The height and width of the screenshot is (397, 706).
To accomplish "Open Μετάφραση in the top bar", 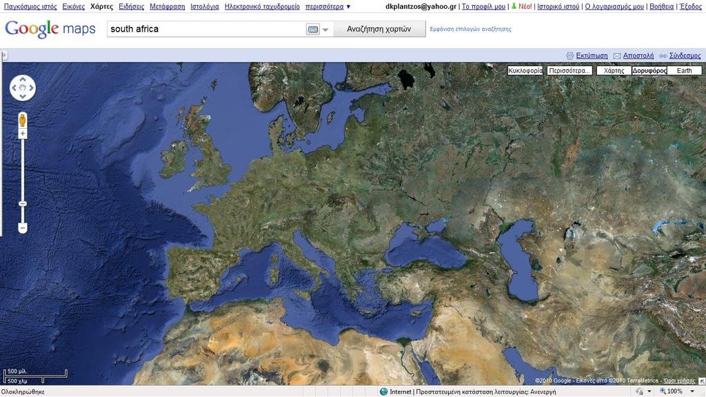I will pos(168,7).
